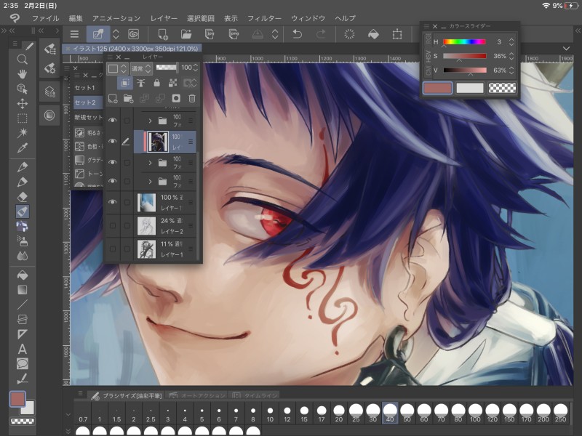
Task: Step the brightness V 63% value
Action: [x=511, y=70]
